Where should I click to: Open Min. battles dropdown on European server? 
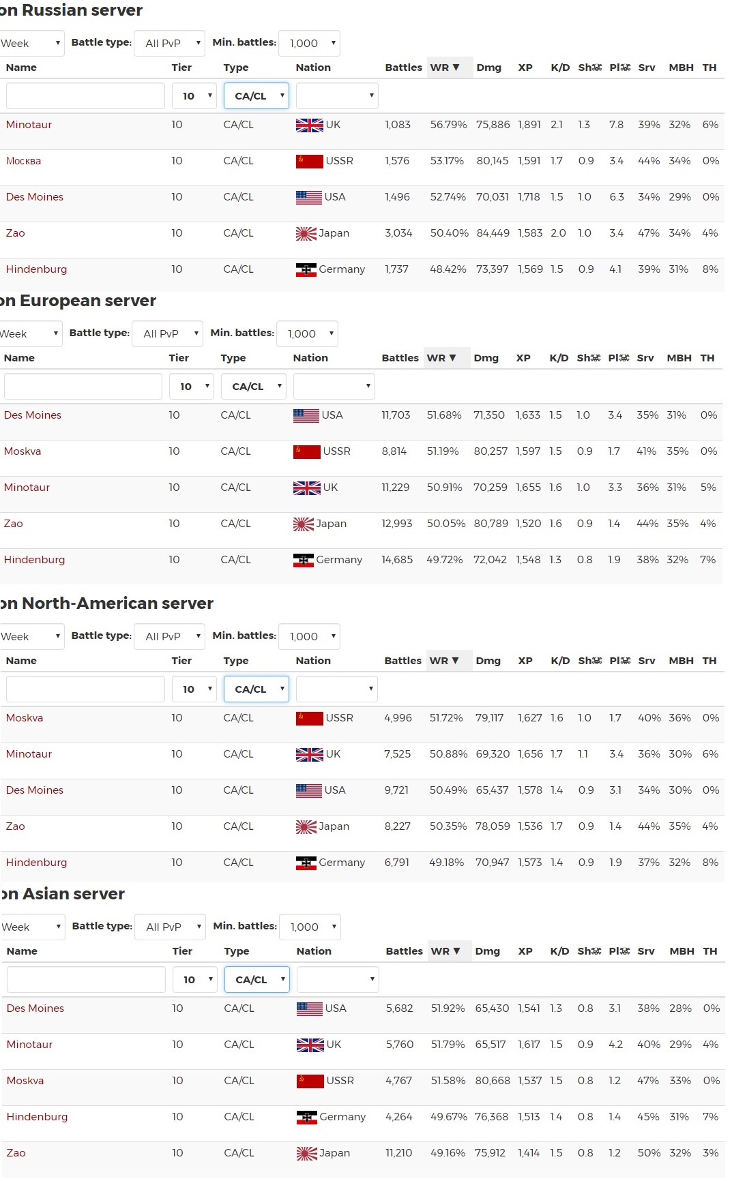(306, 333)
